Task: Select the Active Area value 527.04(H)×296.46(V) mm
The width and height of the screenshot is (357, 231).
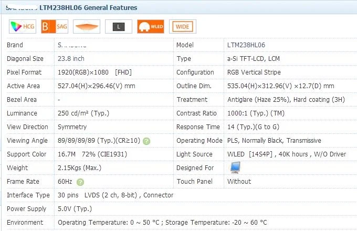Action: [x=97, y=86]
